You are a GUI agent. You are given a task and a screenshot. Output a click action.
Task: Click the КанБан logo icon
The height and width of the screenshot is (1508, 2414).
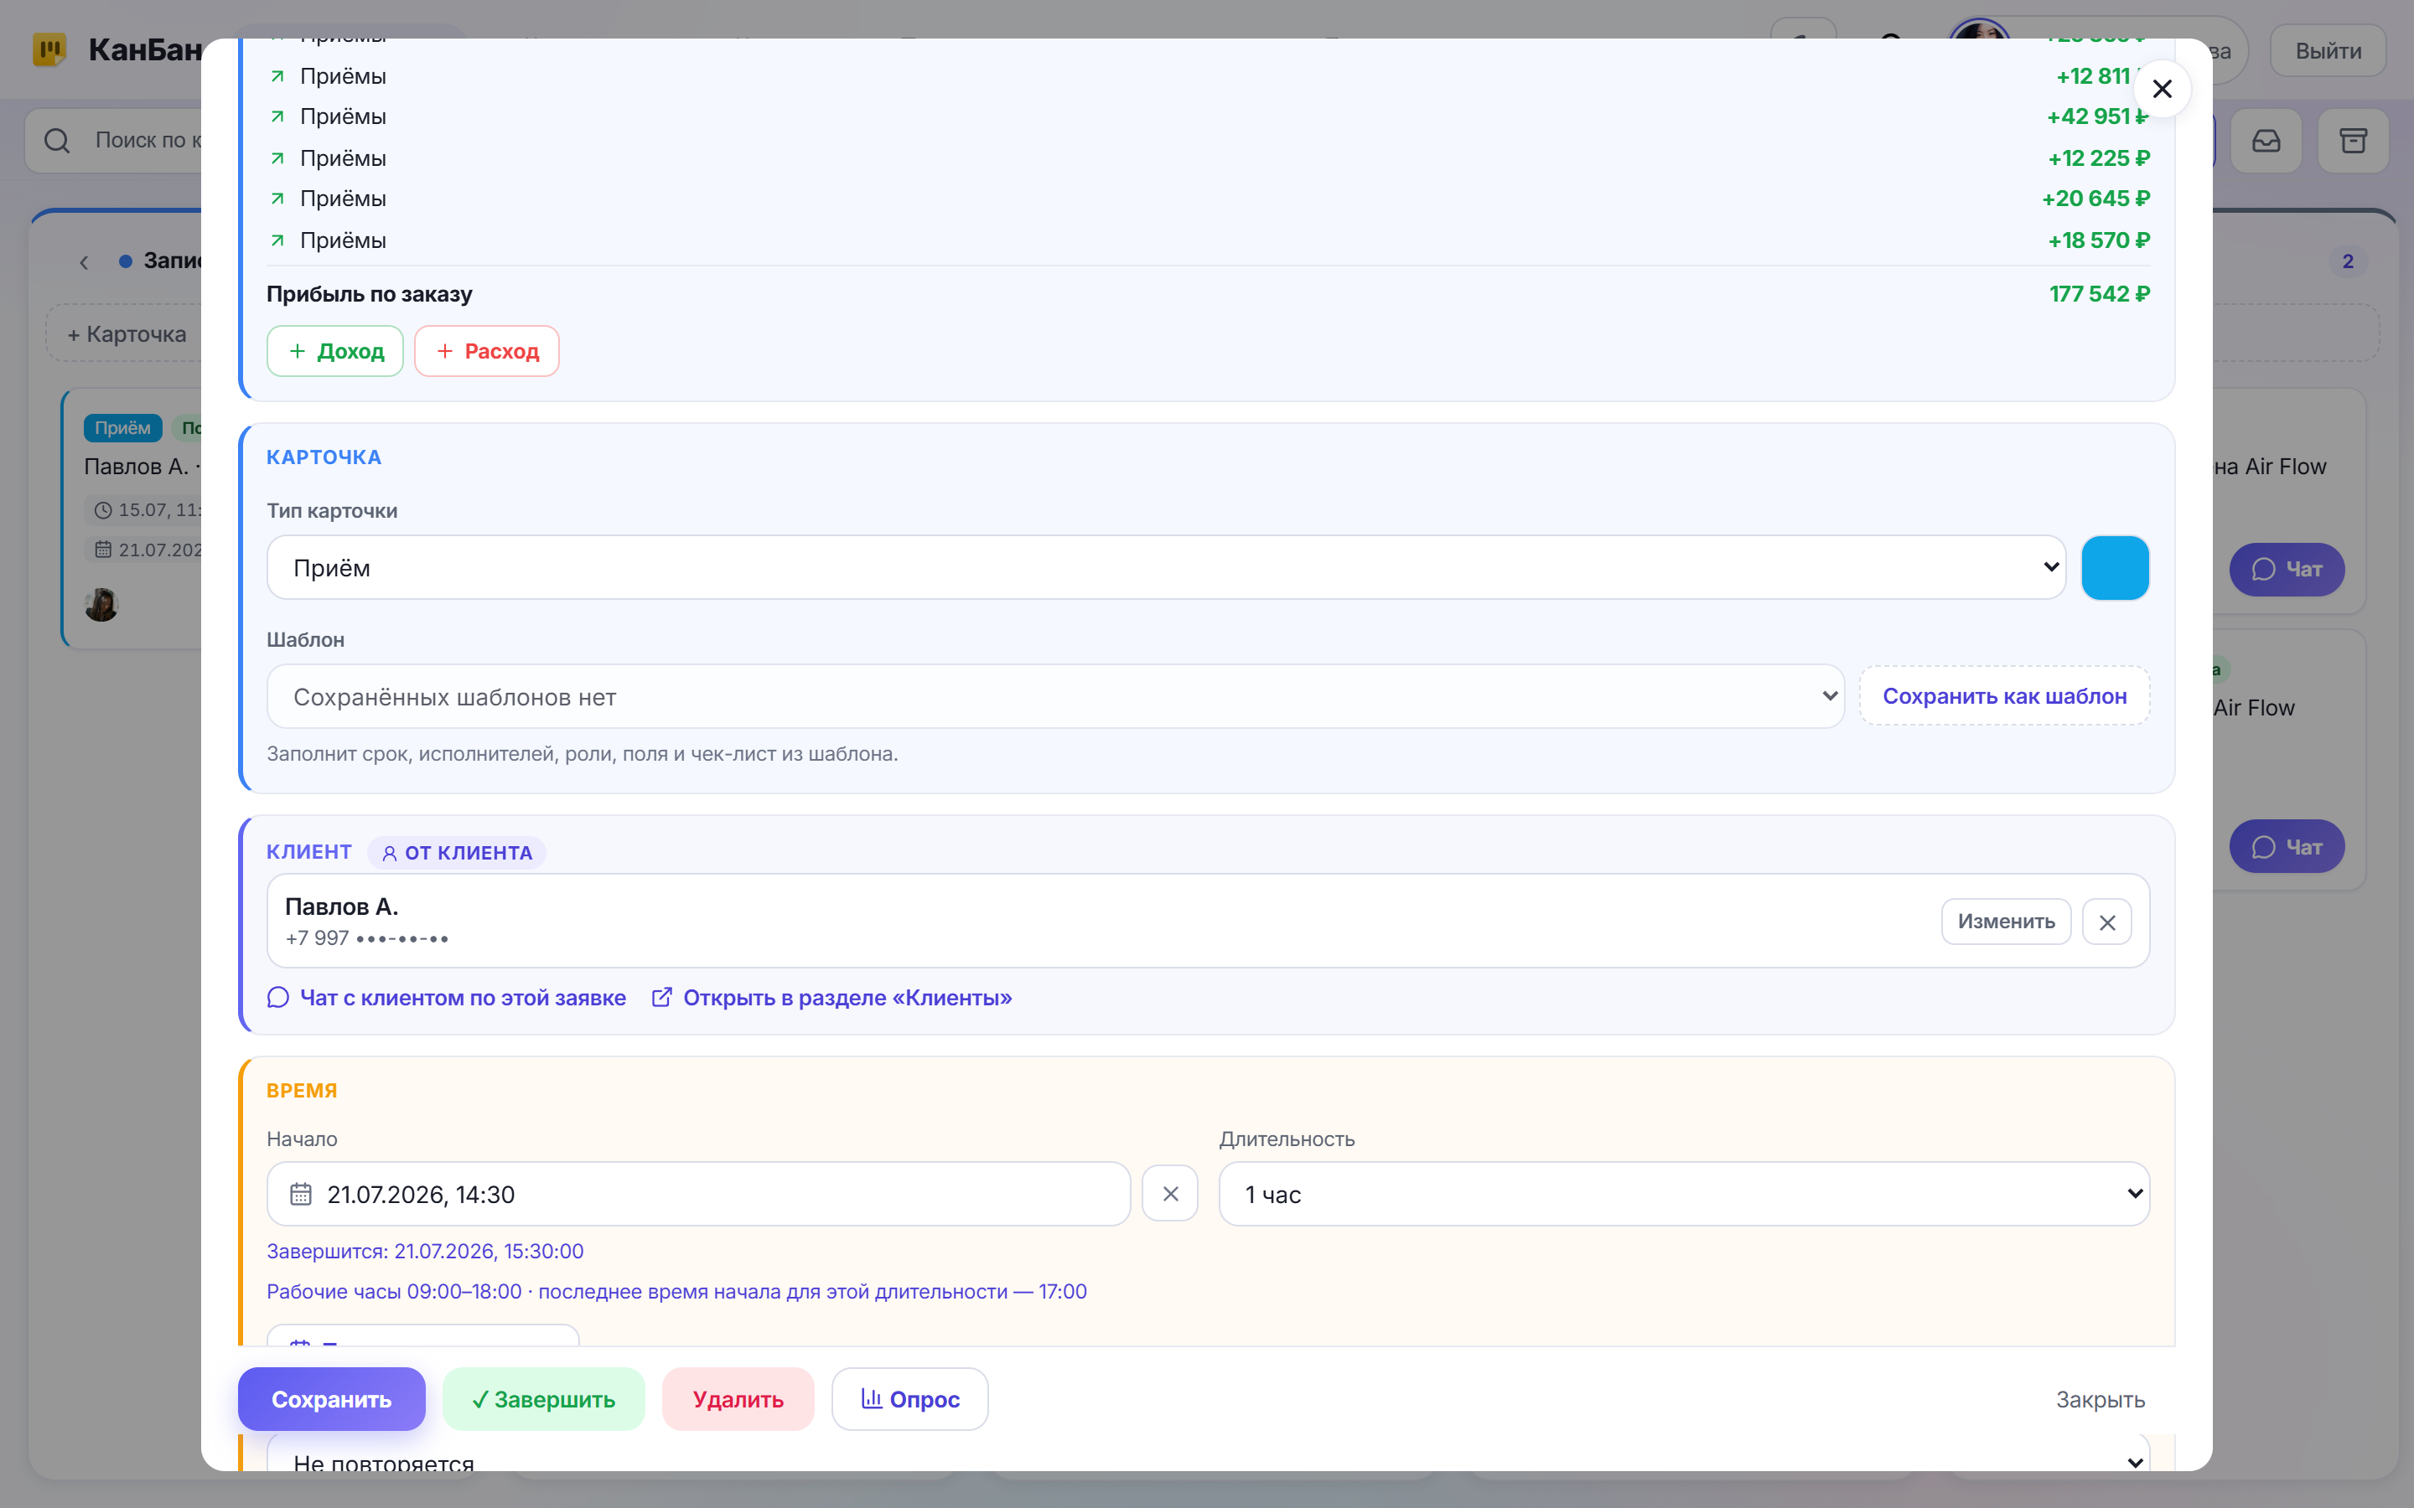(49, 49)
